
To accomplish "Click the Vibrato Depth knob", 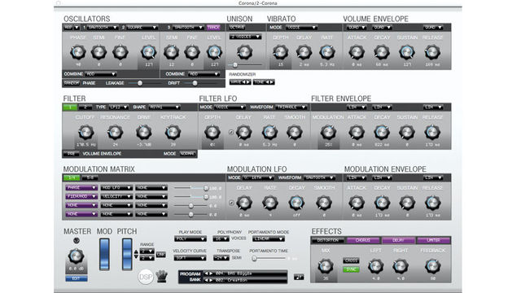I will point(281,52).
